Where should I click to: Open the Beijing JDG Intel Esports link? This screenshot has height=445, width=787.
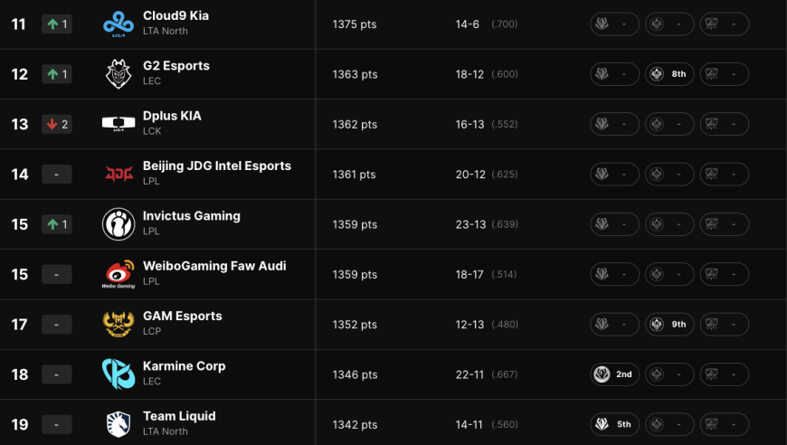[x=217, y=166]
